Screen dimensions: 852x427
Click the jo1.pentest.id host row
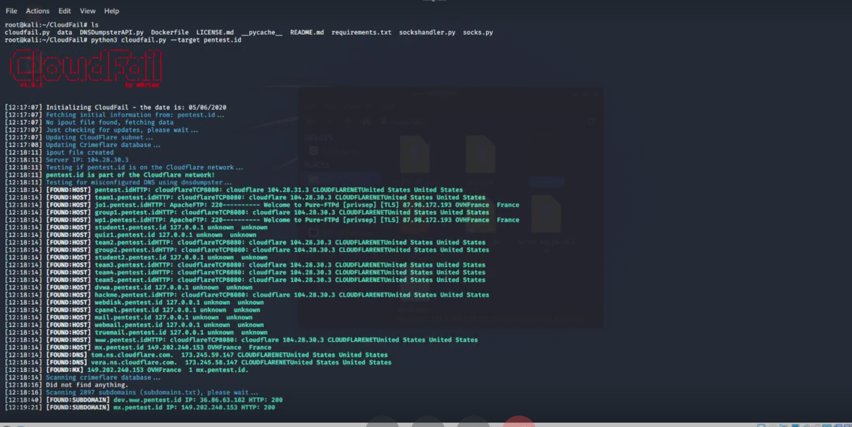[262, 205]
